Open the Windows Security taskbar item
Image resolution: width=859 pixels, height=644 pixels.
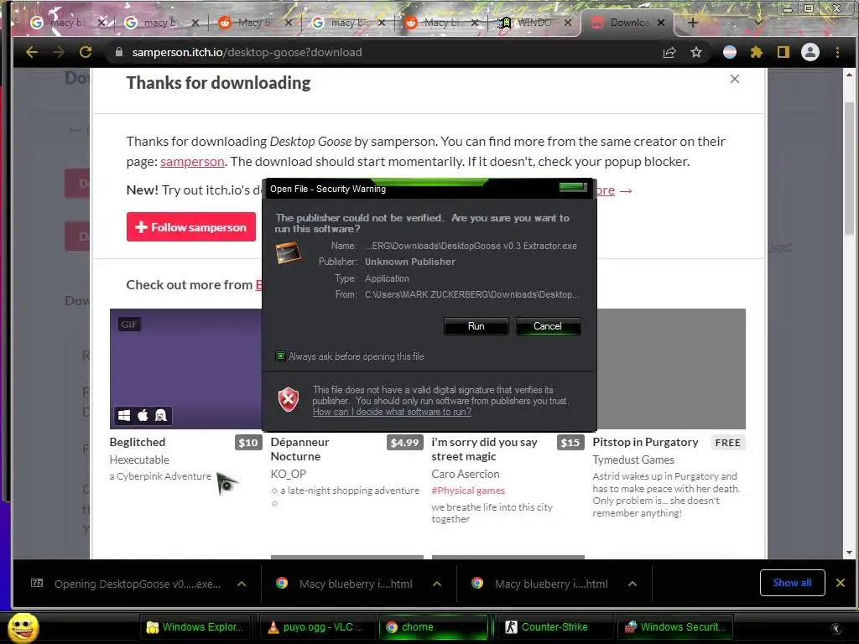(676, 627)
